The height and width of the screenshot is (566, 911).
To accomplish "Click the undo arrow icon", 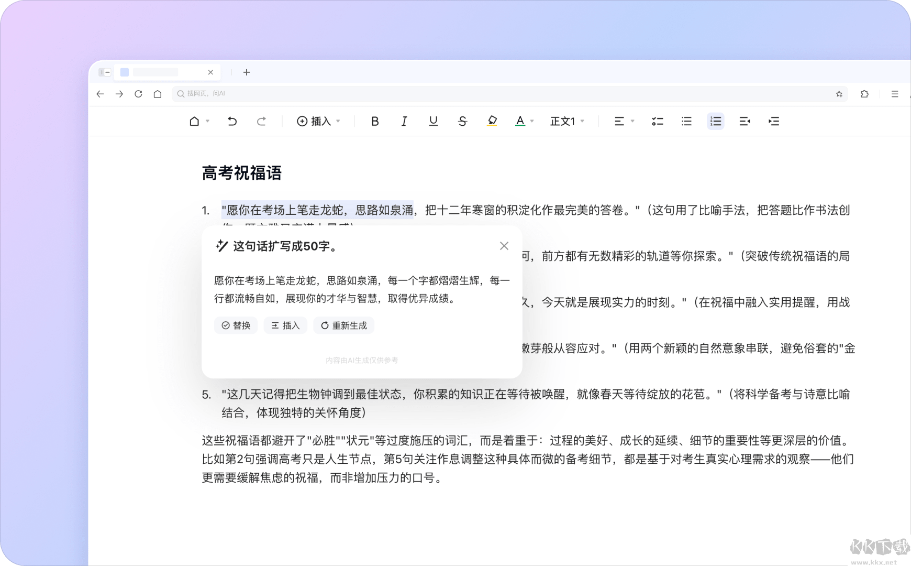I will (232, 122).
